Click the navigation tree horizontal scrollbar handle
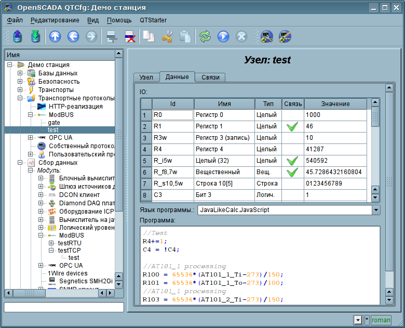 point(29,293)
